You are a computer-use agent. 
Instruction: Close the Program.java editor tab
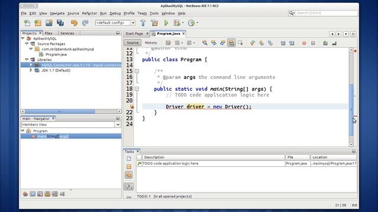point(184,34)
